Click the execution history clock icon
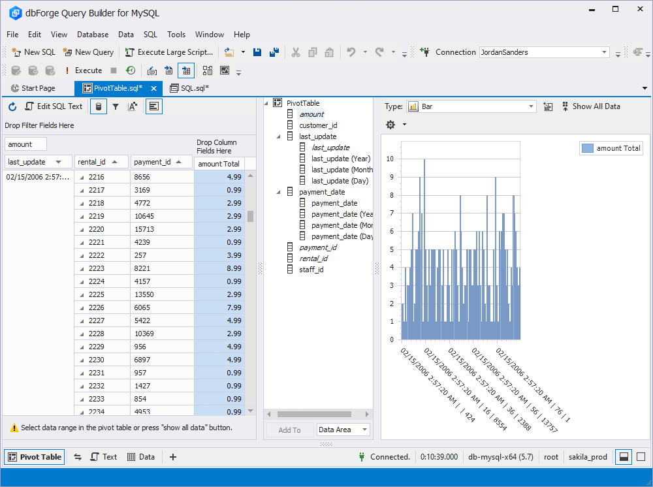 131,71
